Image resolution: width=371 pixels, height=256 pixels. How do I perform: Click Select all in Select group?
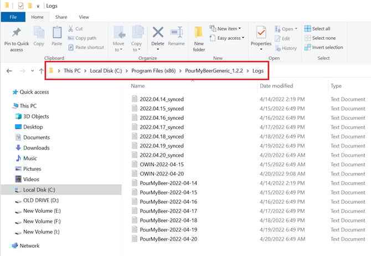[321, 29]
